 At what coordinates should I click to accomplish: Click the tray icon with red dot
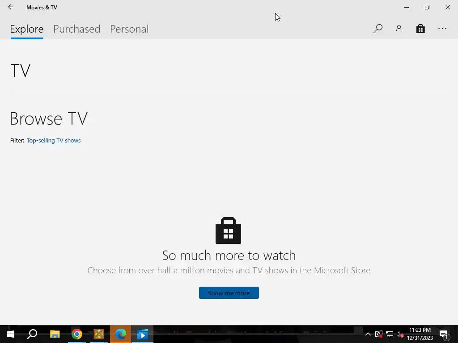point(378,334)
